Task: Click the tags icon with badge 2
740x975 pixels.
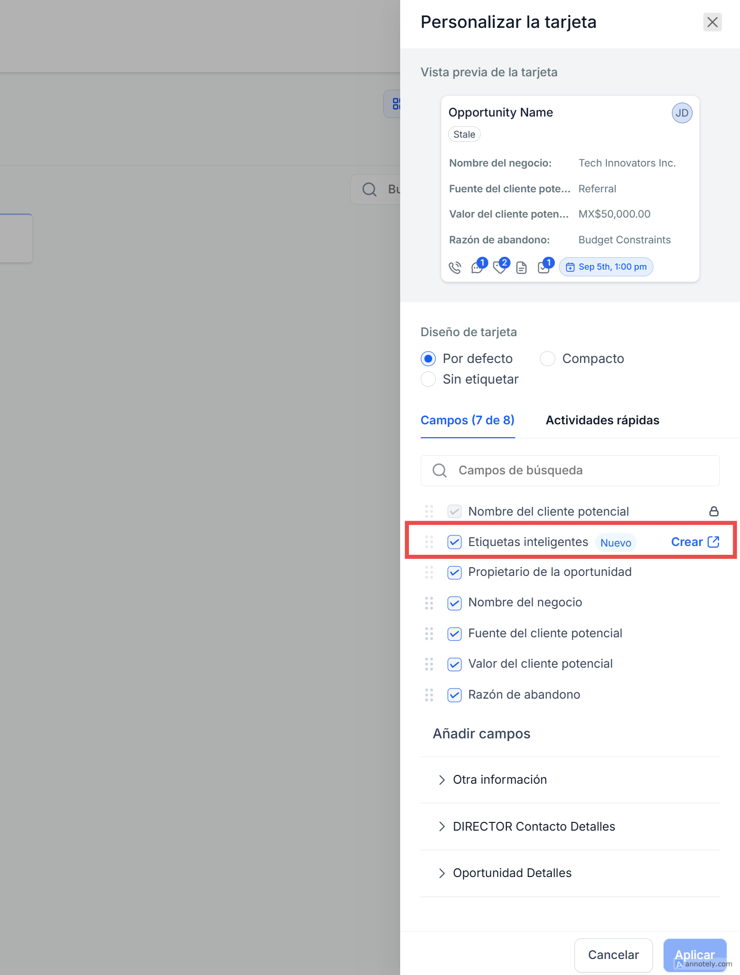Action: click(x=499, y=268)
